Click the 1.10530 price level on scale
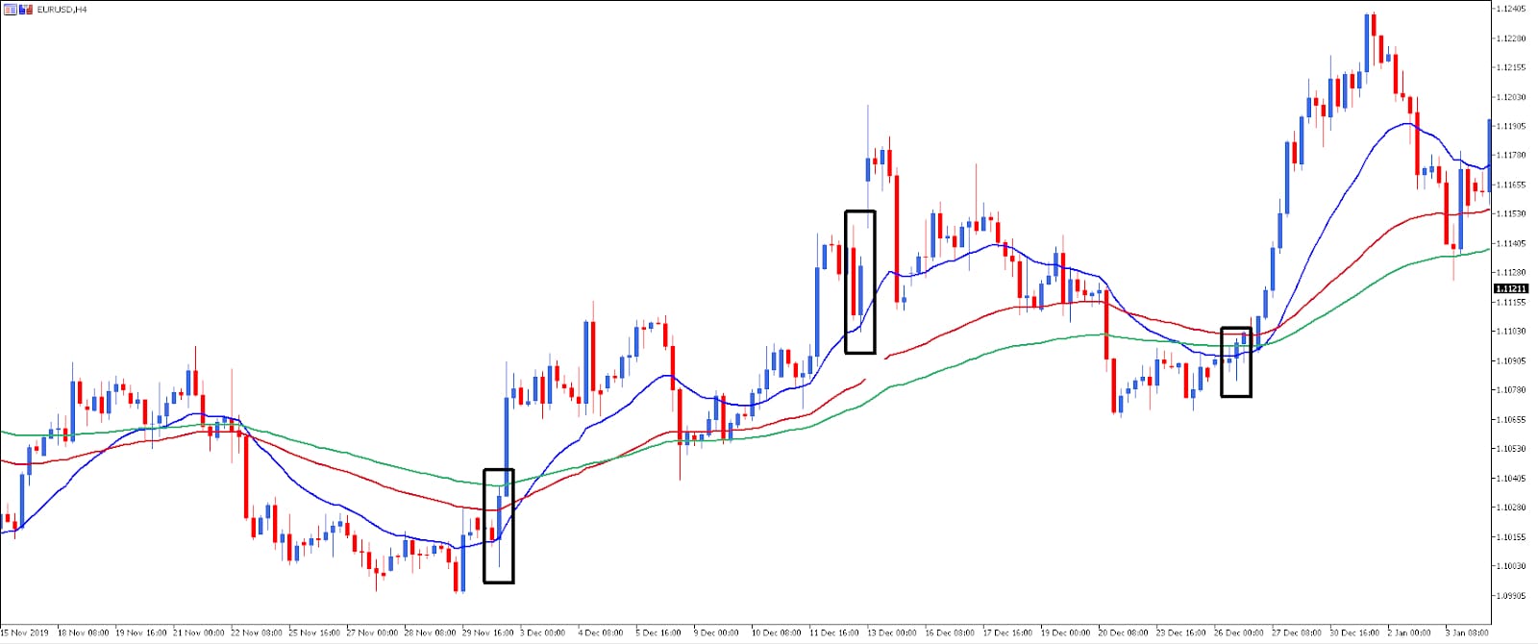1538x644 pixels. tap(1512, 448)
